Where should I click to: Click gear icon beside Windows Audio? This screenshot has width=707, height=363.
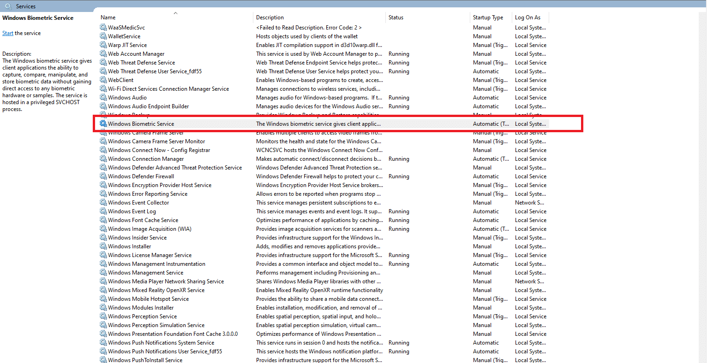click(x=103, y=98)
